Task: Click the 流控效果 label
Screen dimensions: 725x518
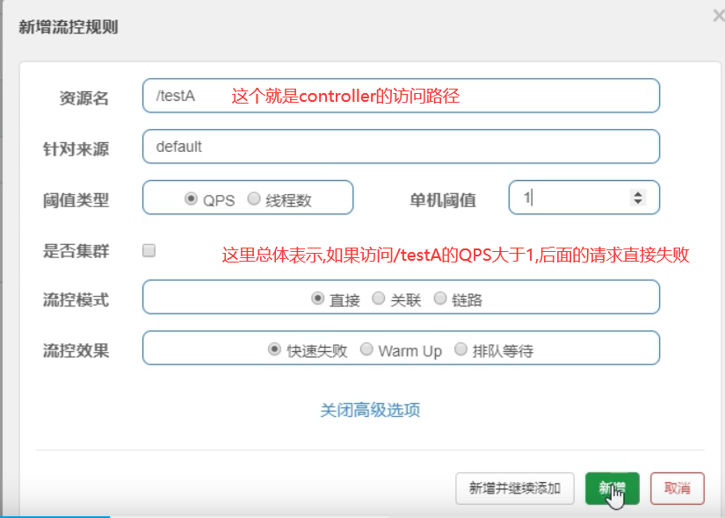Action: 76,350
